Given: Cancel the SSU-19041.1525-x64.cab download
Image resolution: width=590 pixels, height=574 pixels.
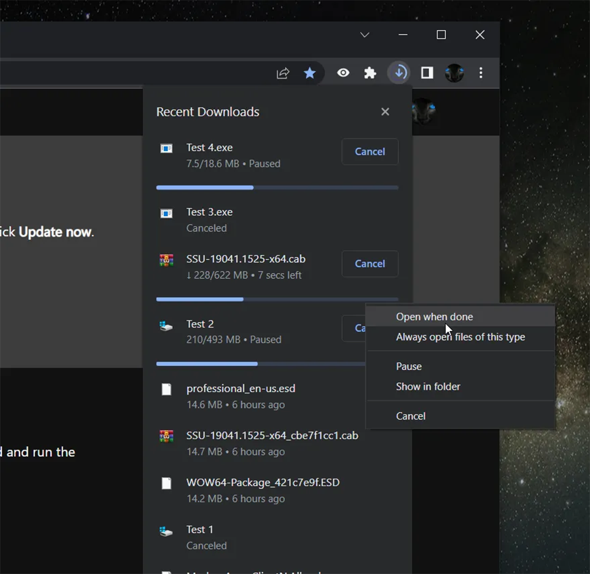Looking at the screenshot, I should point(370,264).
